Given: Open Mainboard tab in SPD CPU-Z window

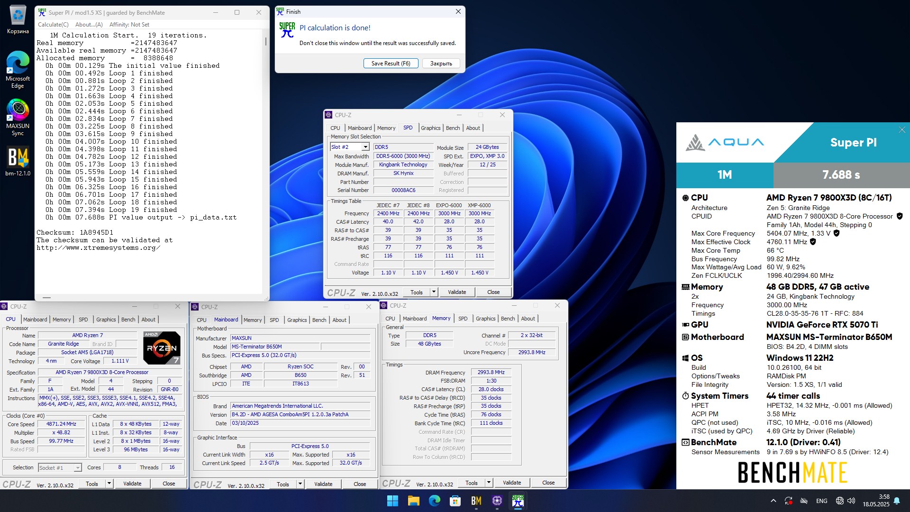Looking at the screenshot, I should point(360,128).
